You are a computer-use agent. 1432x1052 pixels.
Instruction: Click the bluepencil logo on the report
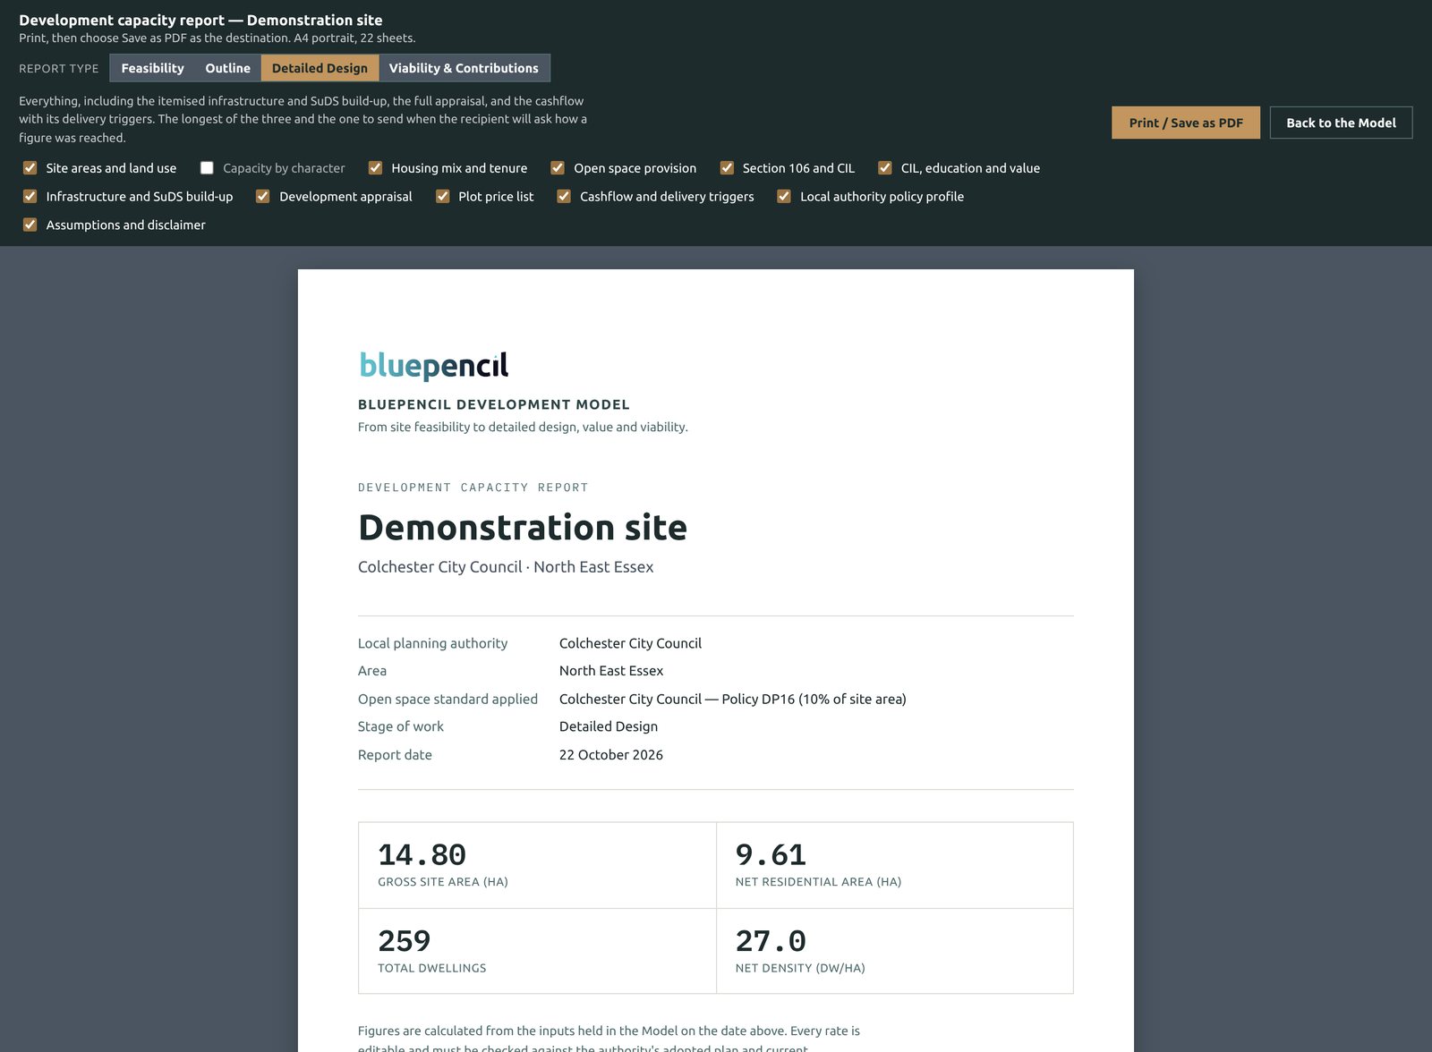434,365
